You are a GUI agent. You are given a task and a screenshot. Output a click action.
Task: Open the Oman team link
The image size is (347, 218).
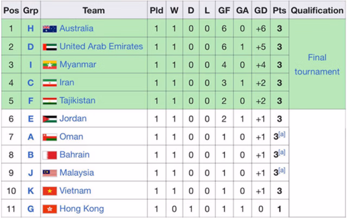point(71,137)
